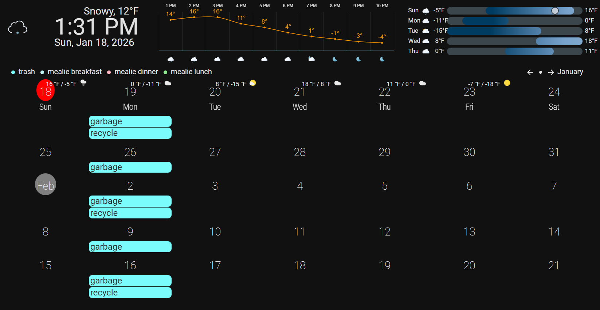Select calendar day 28

(x=300, y=152)
